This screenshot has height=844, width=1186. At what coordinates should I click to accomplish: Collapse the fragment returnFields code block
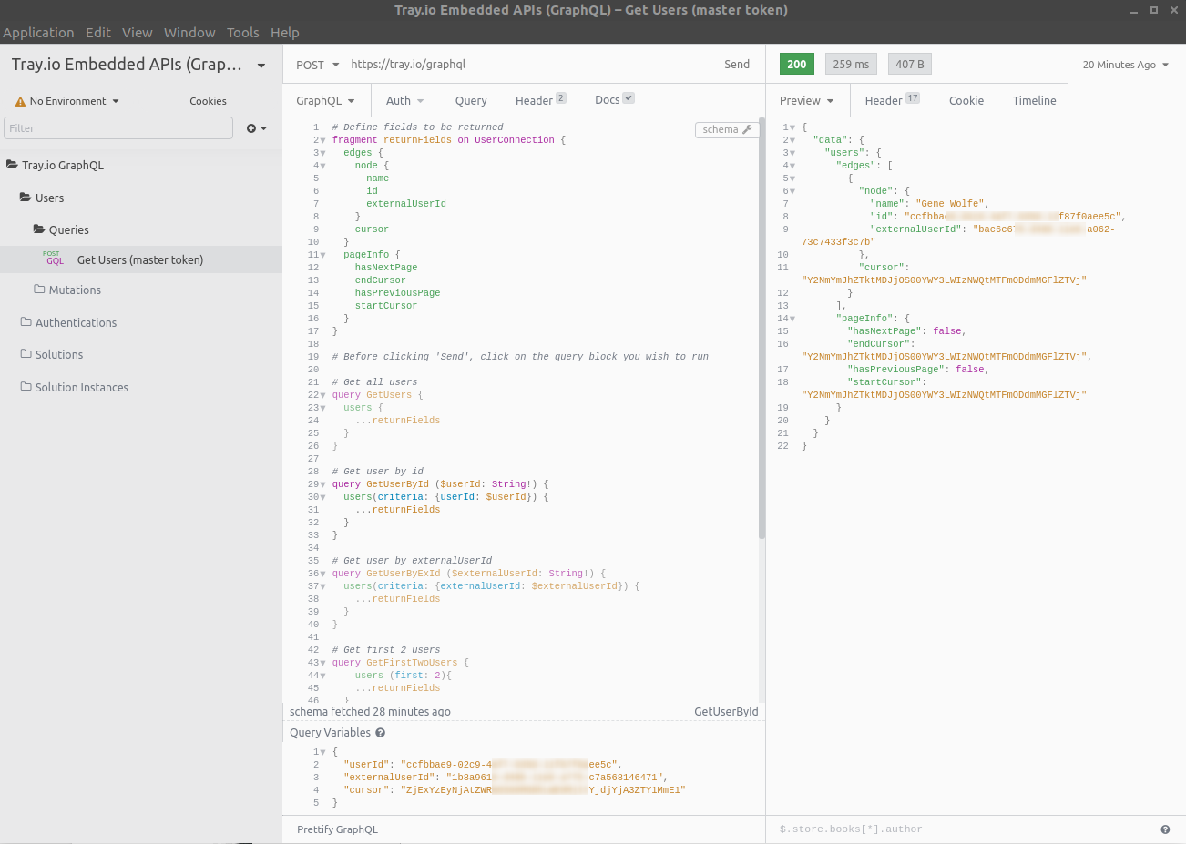[x=322, y=140]
